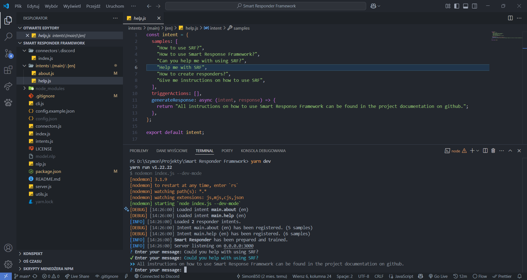Toggle the primary sidebar
The image size is (527, 280).
tap(456, 6)
